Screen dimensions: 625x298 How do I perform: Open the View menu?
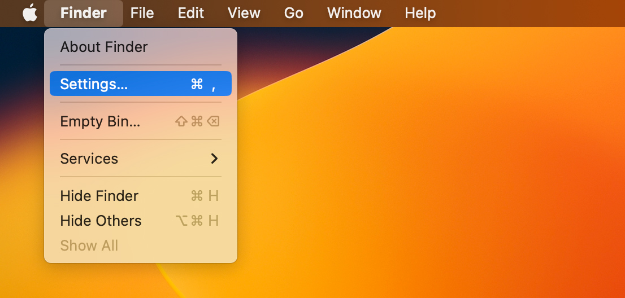[x=244, y=13]
